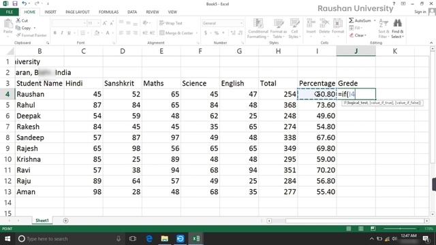Open the Merge & Center dropdown arrow
Viewport: 436px width, 245px height.
(x=197, y=33)
